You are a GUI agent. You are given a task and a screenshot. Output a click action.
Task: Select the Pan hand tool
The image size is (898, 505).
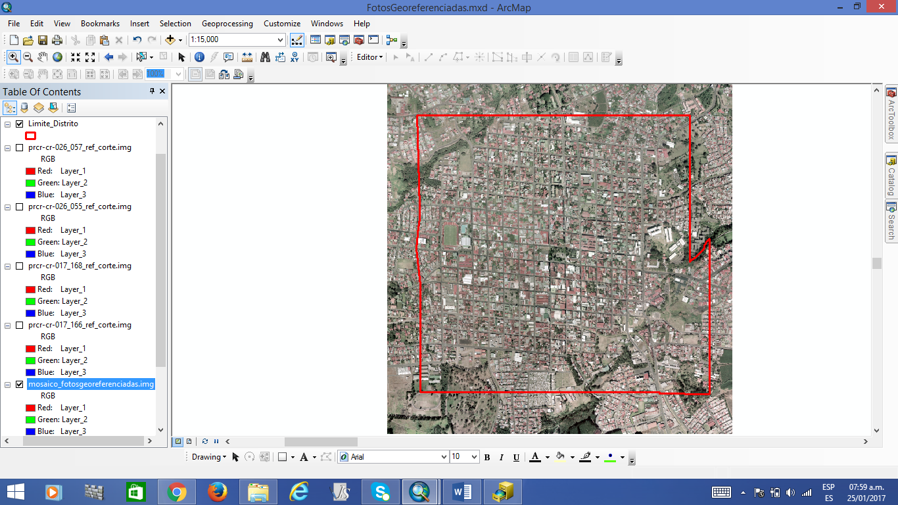click(43, 57)
